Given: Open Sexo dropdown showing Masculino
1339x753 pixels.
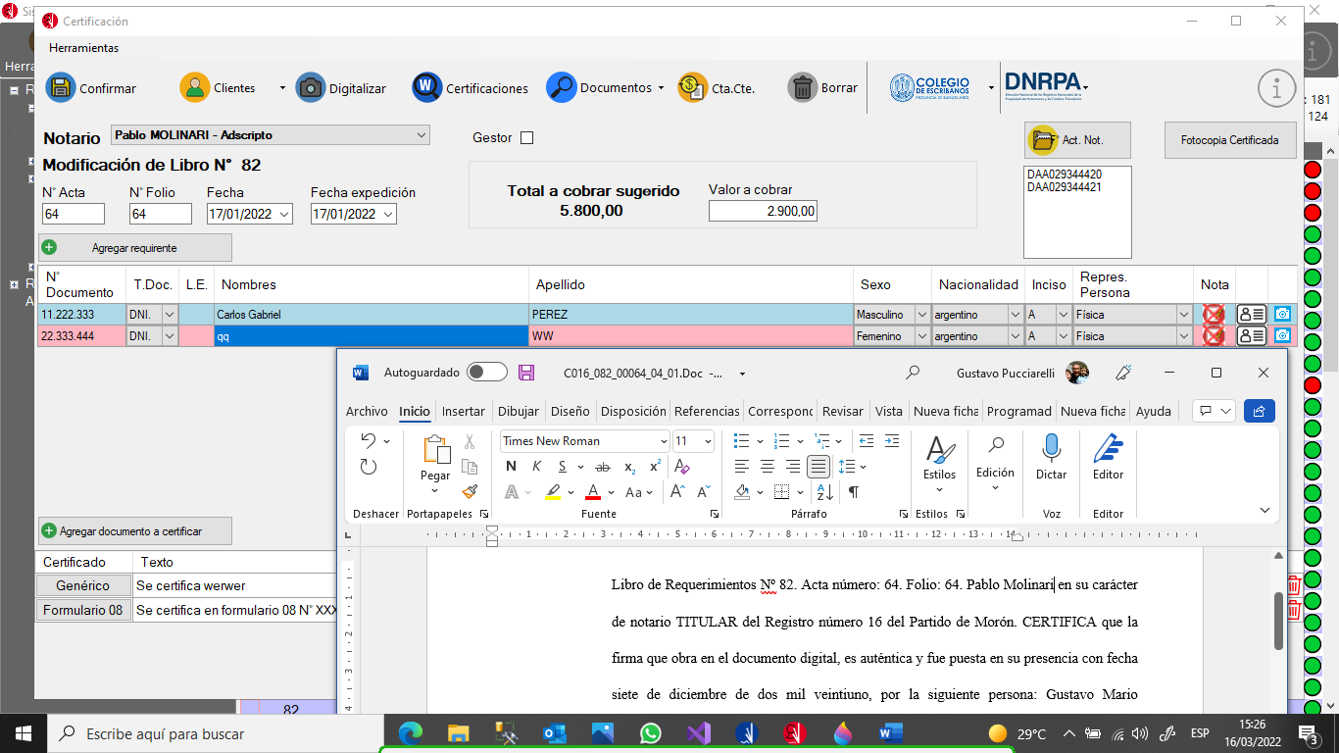Looking at the screenshot, I should coord(921,315).
